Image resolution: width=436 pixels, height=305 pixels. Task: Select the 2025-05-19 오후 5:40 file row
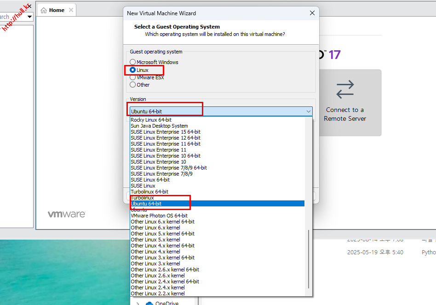(x=375, y=252)
